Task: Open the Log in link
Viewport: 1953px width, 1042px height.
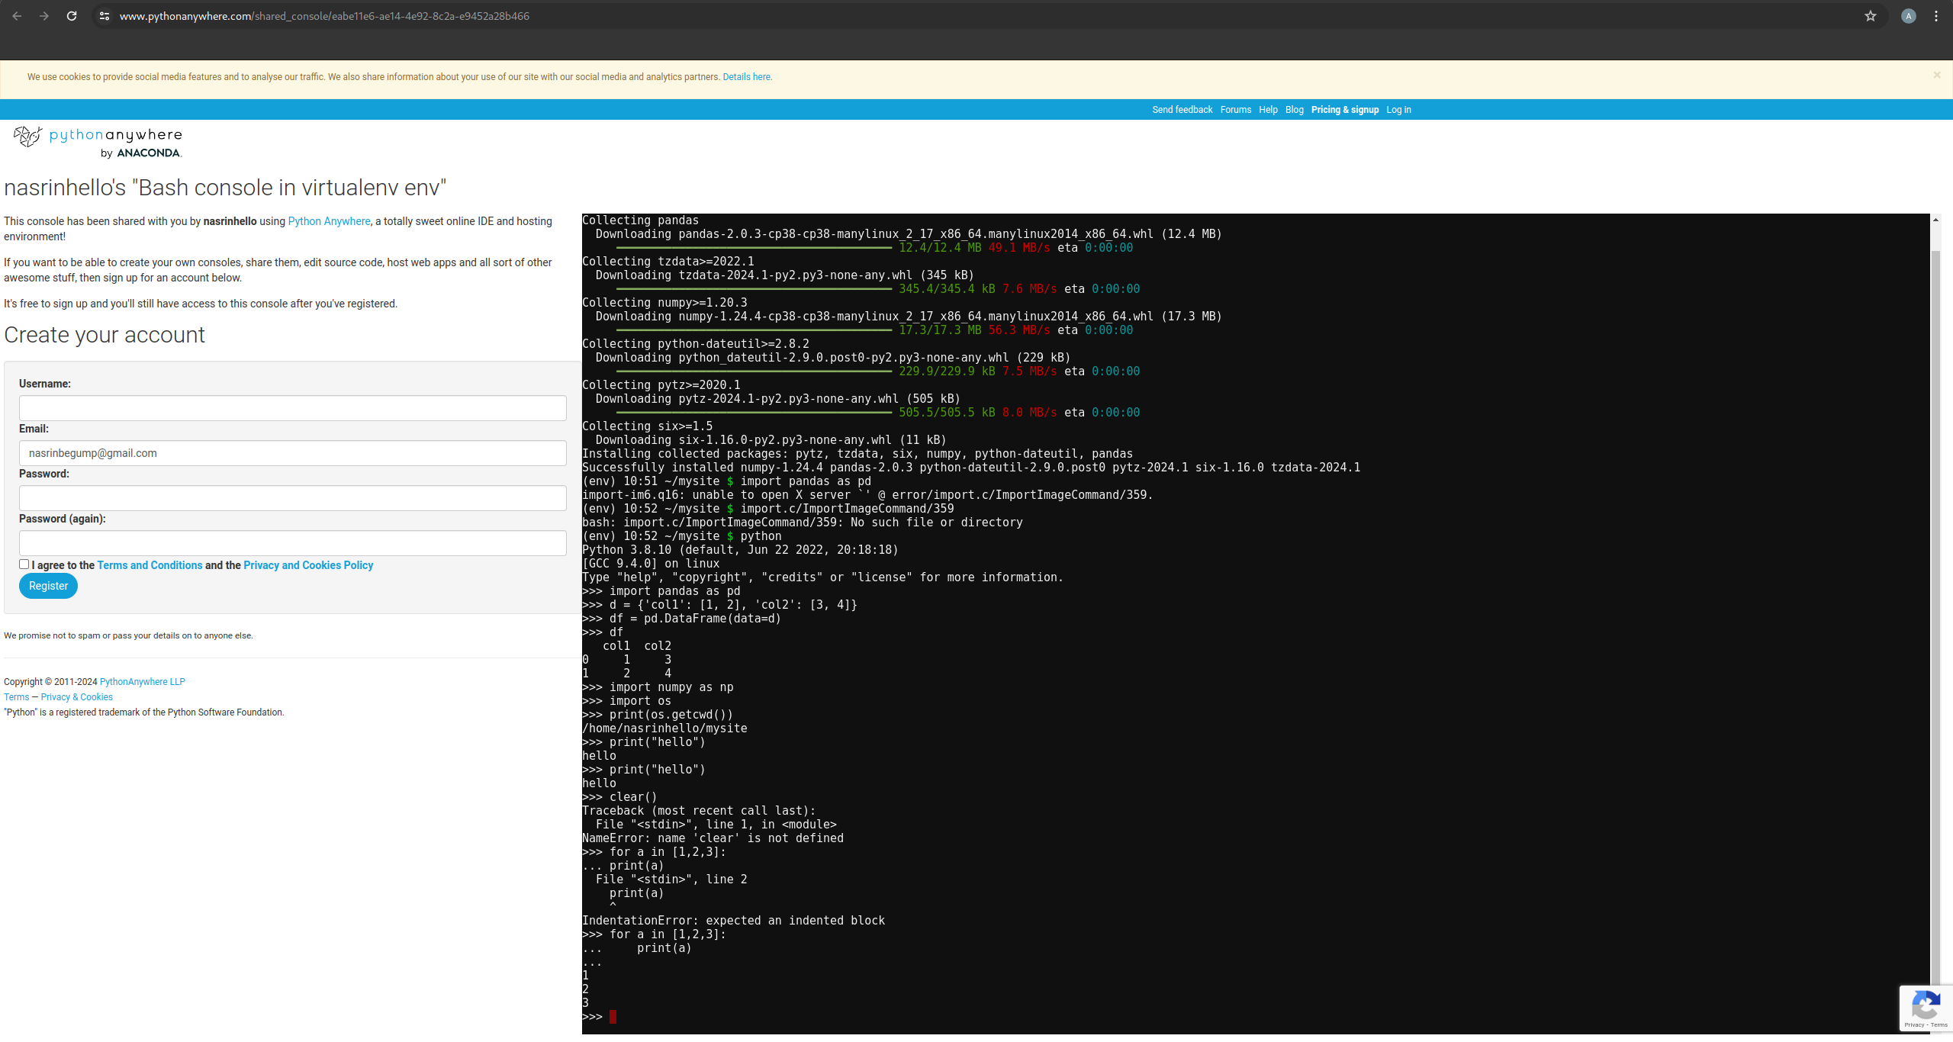Action: click(x=1398, y=110)
